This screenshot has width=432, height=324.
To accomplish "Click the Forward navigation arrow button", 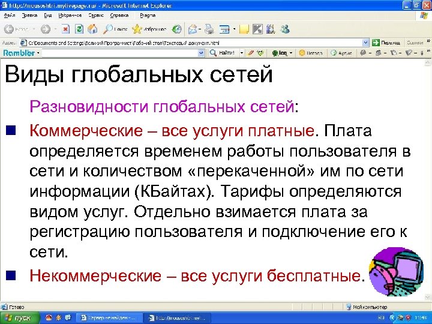I will pyautogui.click(x=46, y=29).
